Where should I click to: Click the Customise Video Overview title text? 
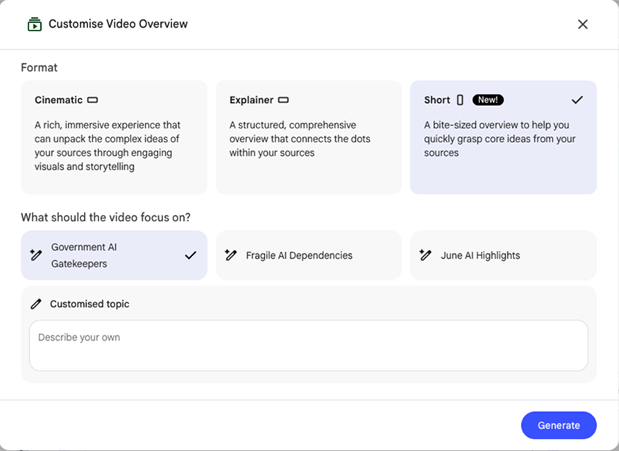pyautogui.click(x=118, y=24)
